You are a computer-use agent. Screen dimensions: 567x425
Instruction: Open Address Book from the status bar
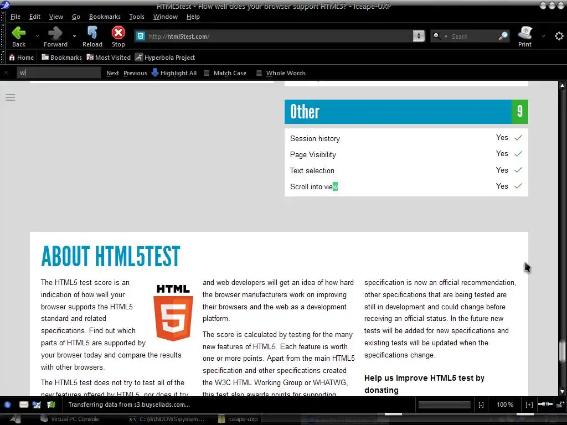(51, 405)
